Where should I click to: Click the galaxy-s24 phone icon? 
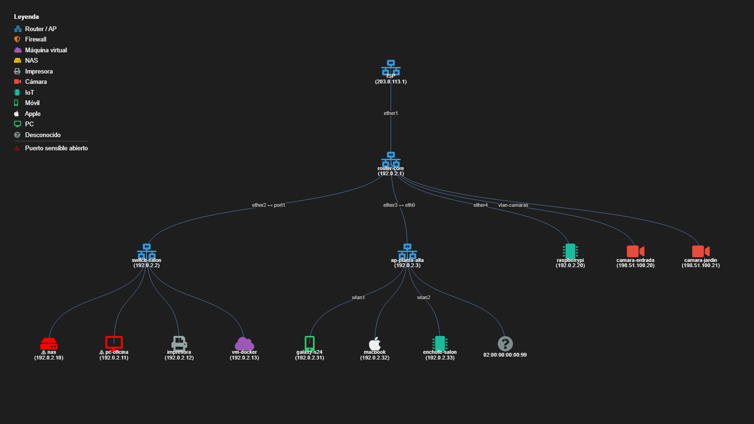tap(310, 343)
